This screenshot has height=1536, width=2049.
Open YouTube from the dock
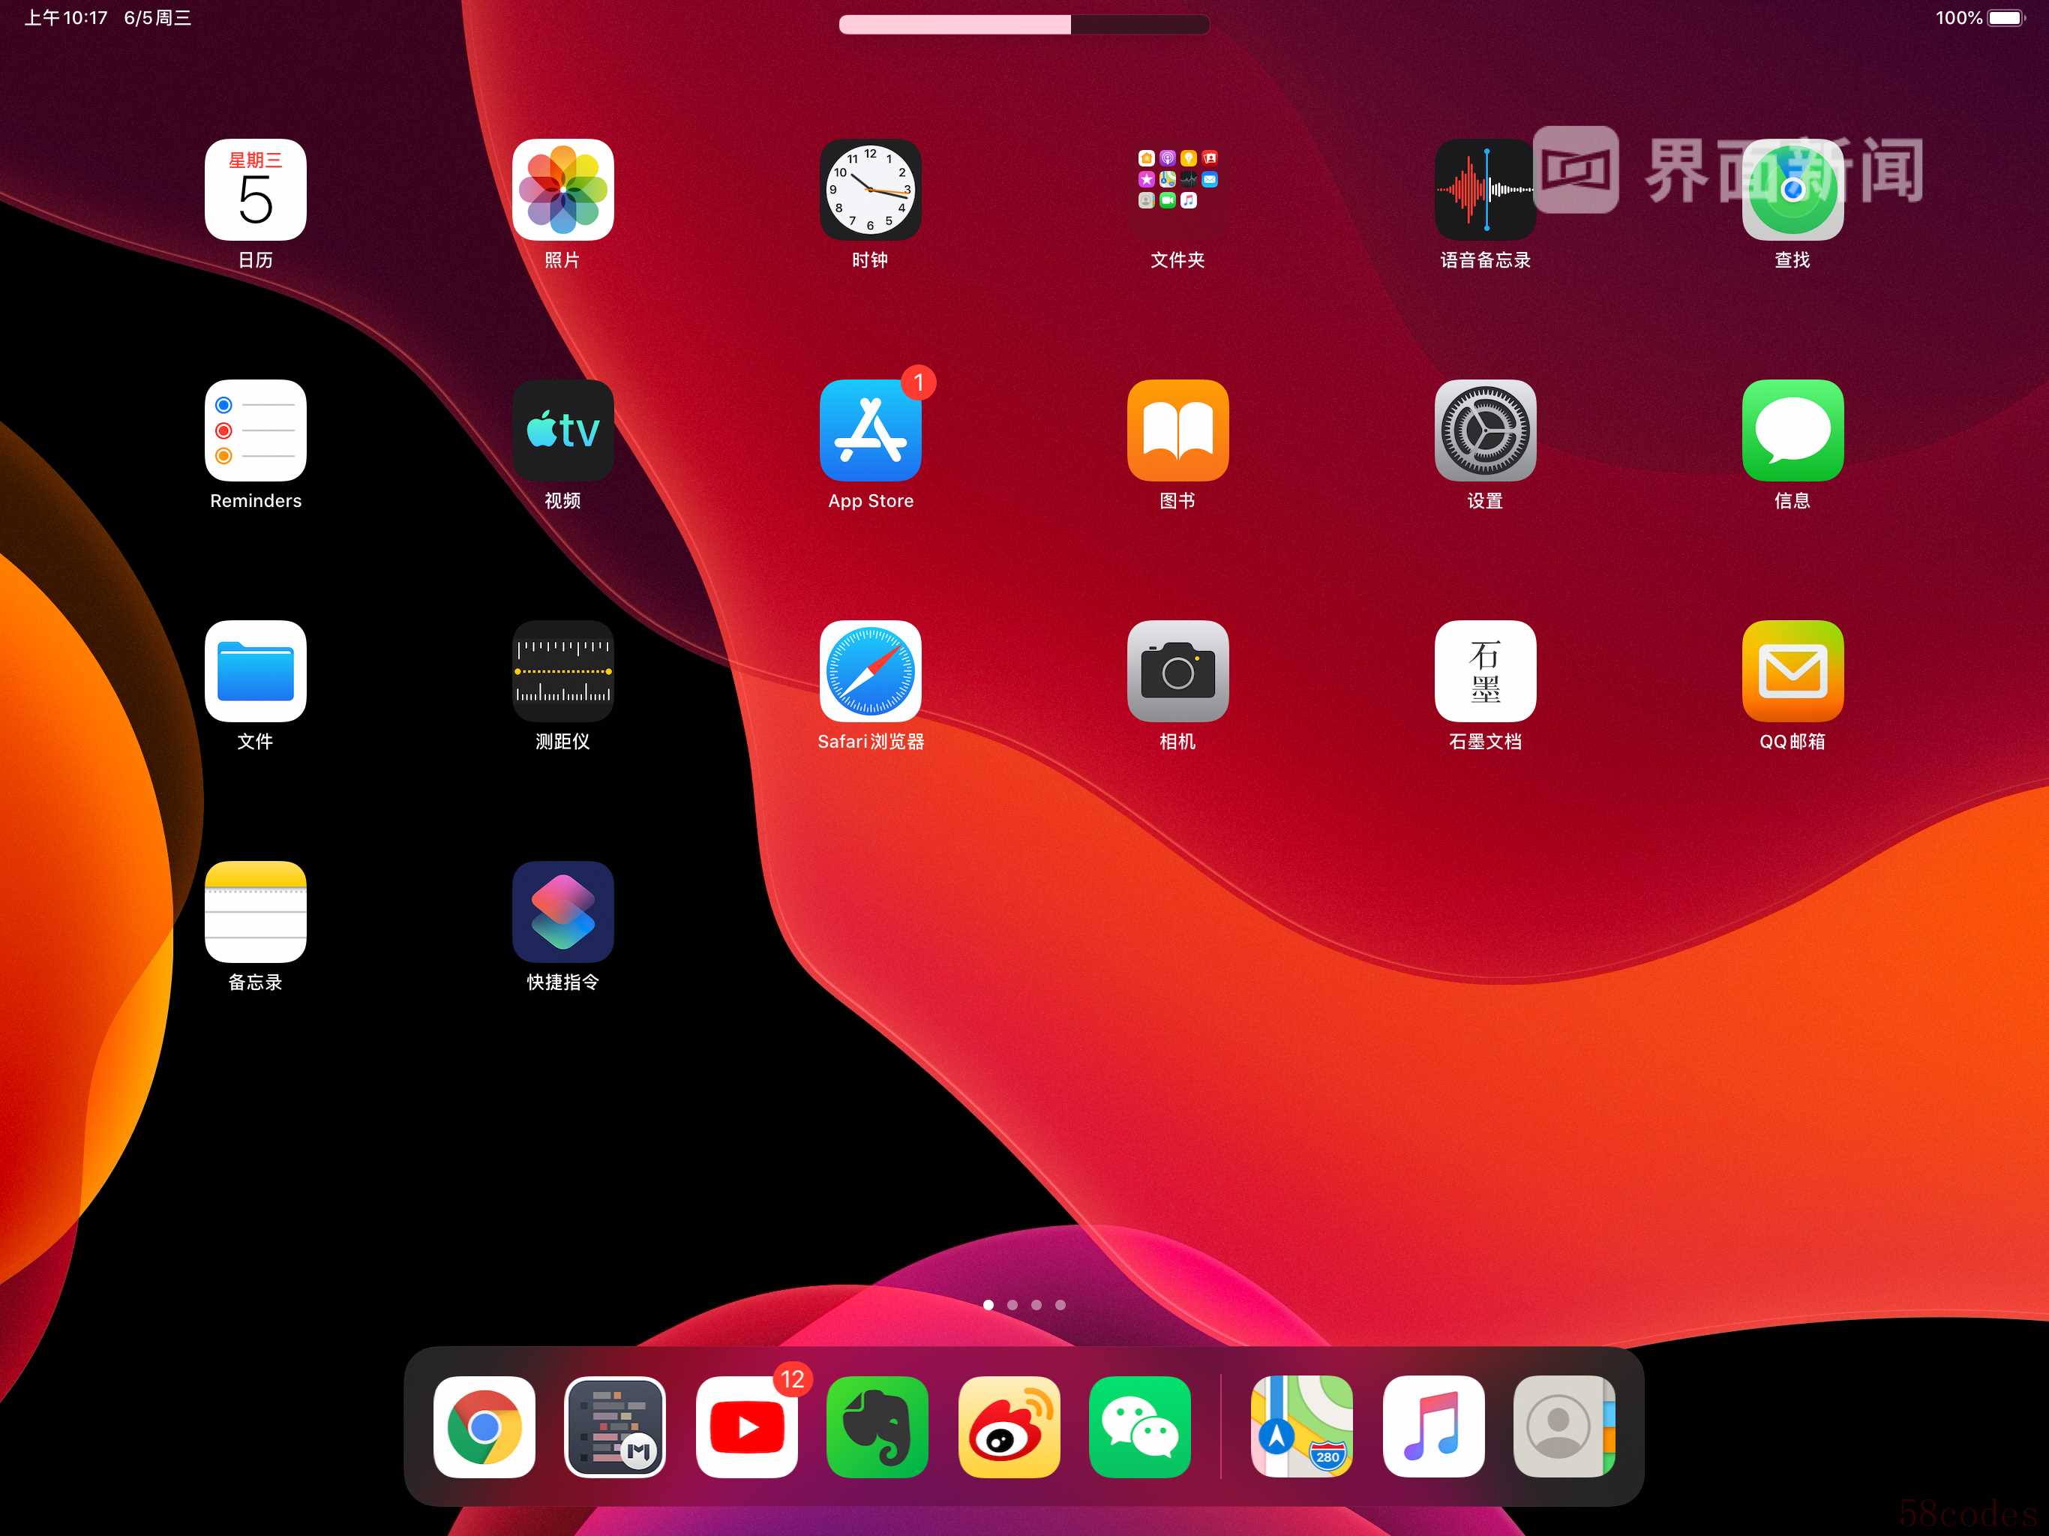click(746, 1426)
